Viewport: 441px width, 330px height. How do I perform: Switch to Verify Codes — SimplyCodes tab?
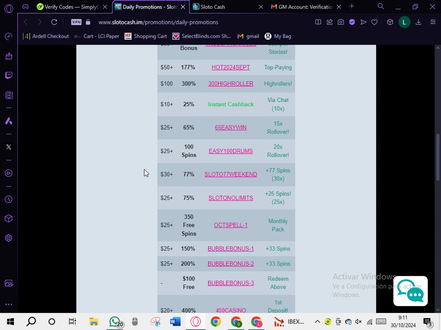point(72,7)
